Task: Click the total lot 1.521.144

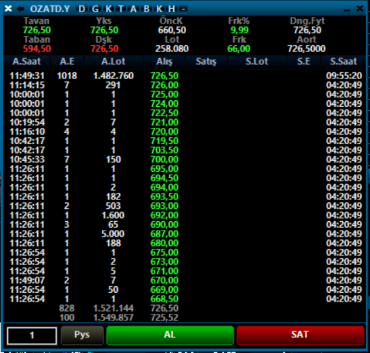Action: [x=114, y=308]
